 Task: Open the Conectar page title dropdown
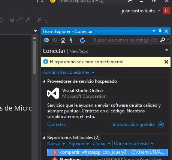point(167,50)
